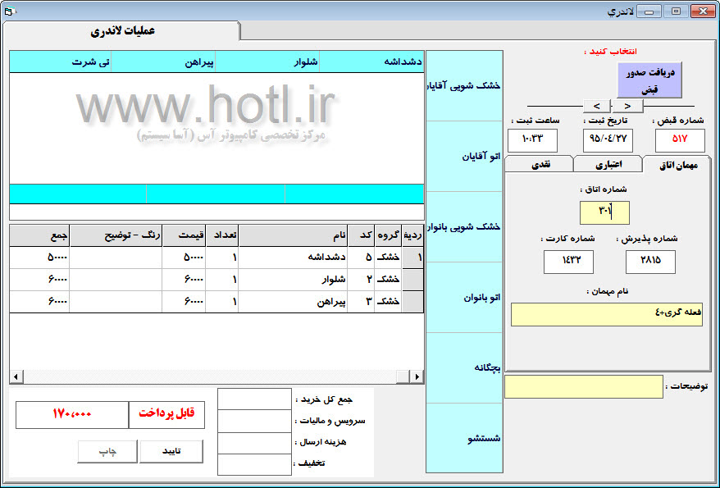
Task: Select اتو بانوان service category
Action: tap(464, 298)
